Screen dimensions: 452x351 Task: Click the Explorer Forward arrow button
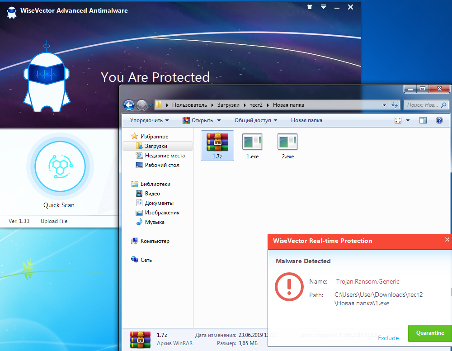[x=141, y=105]
